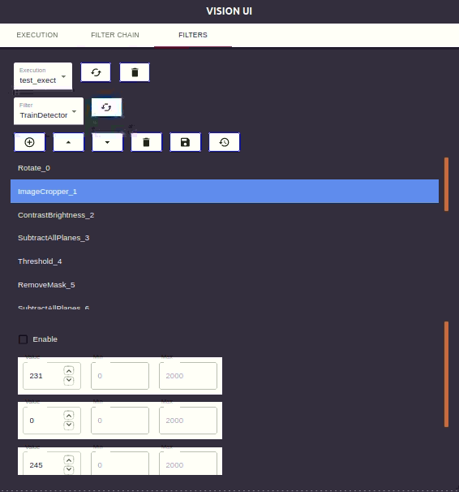Decrement the 245 value
This screenshot has width=459, height=492.
point(69,470)
